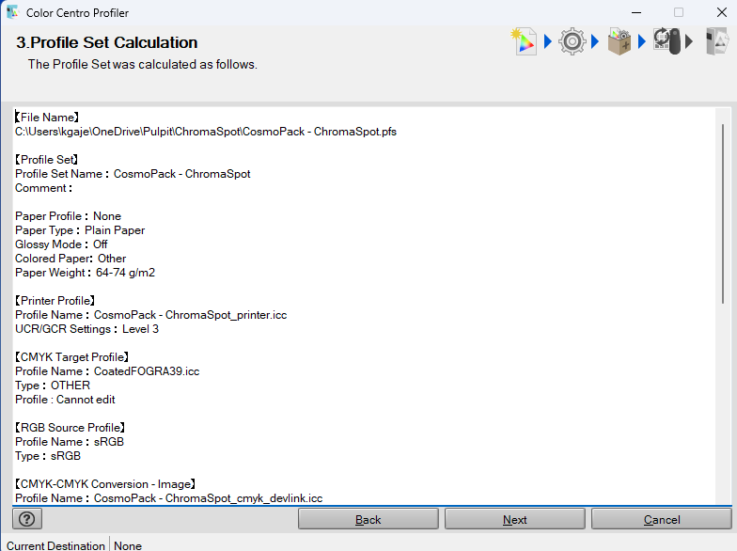Click the Colored Paper: Other line
Screen dimensions: 737x551
click(71, 259)
